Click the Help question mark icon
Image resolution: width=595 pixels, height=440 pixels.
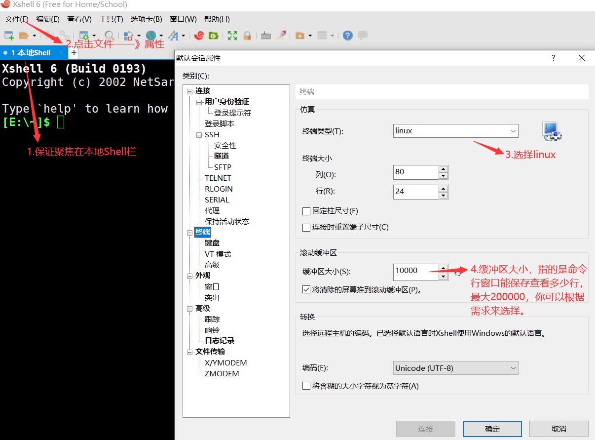[348, 36]
